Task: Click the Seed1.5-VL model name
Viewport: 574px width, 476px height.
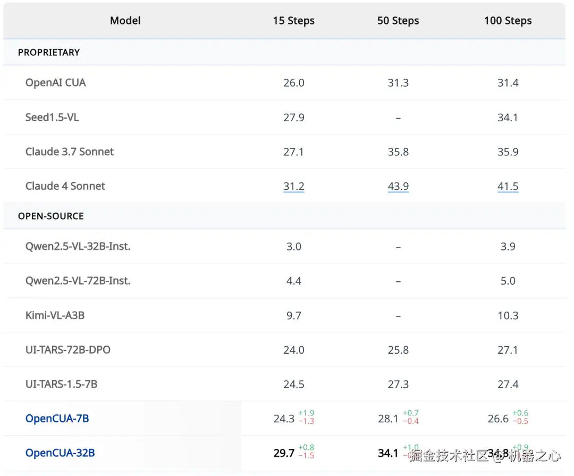Action: [52, 117]
